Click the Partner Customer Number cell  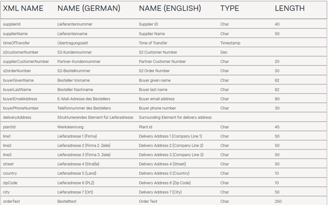point(162,62)
